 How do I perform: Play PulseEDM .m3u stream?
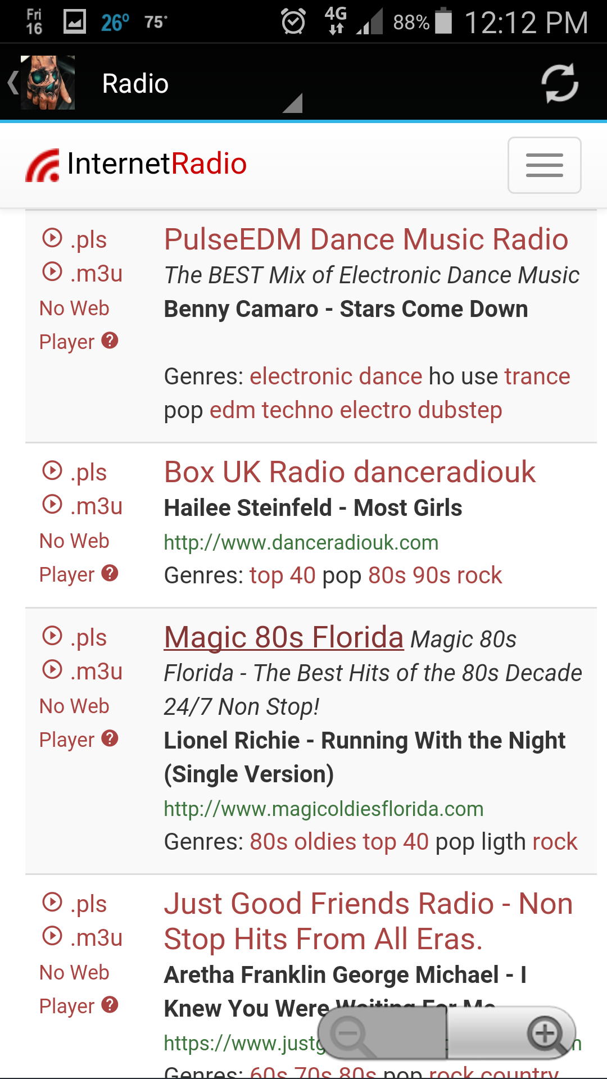point(83,273)
